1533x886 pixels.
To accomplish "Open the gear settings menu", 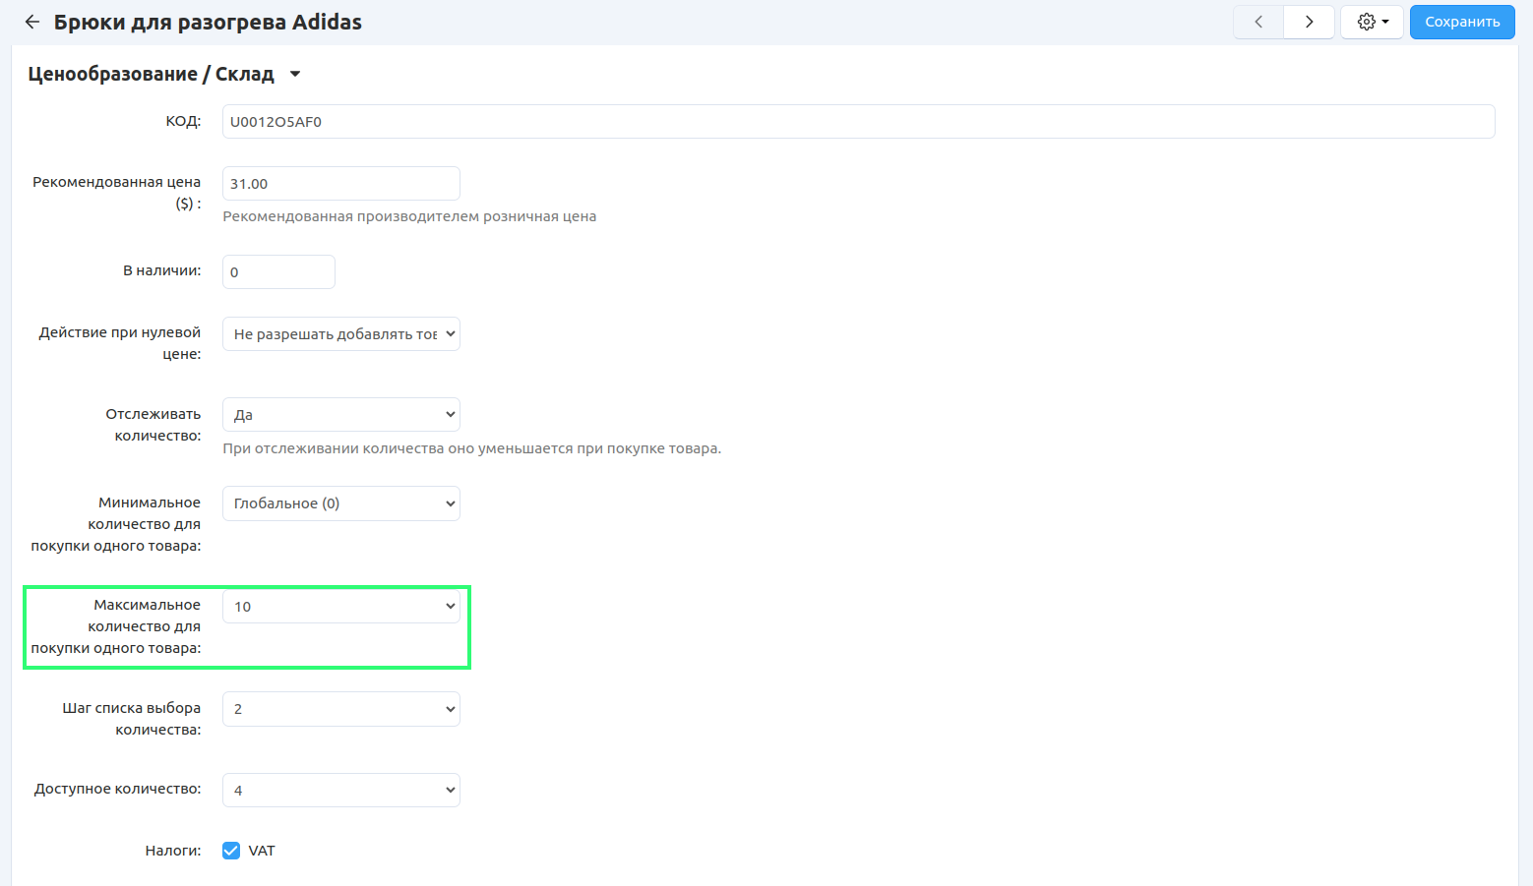I will click(x=1372, y=22).
